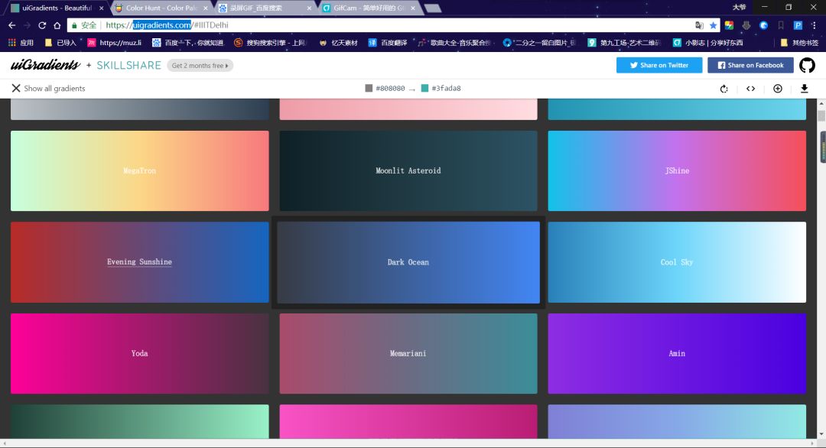The width and height of the screenshot is (826, 448).
Task: Click the #3fada8 teal color swatch
Action: tap(424, 88)
